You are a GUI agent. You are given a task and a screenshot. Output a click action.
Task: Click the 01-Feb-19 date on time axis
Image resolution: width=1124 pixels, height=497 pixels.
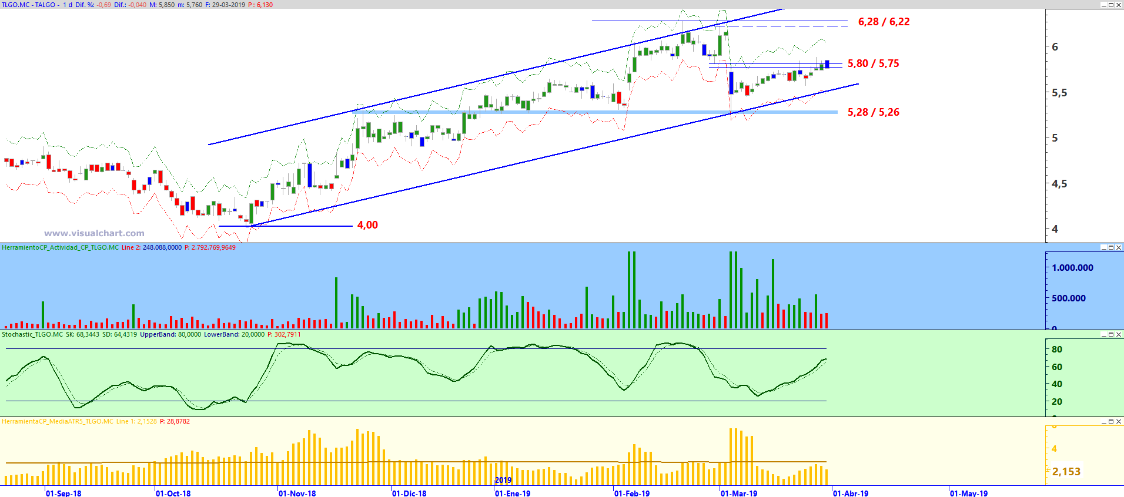632,493
